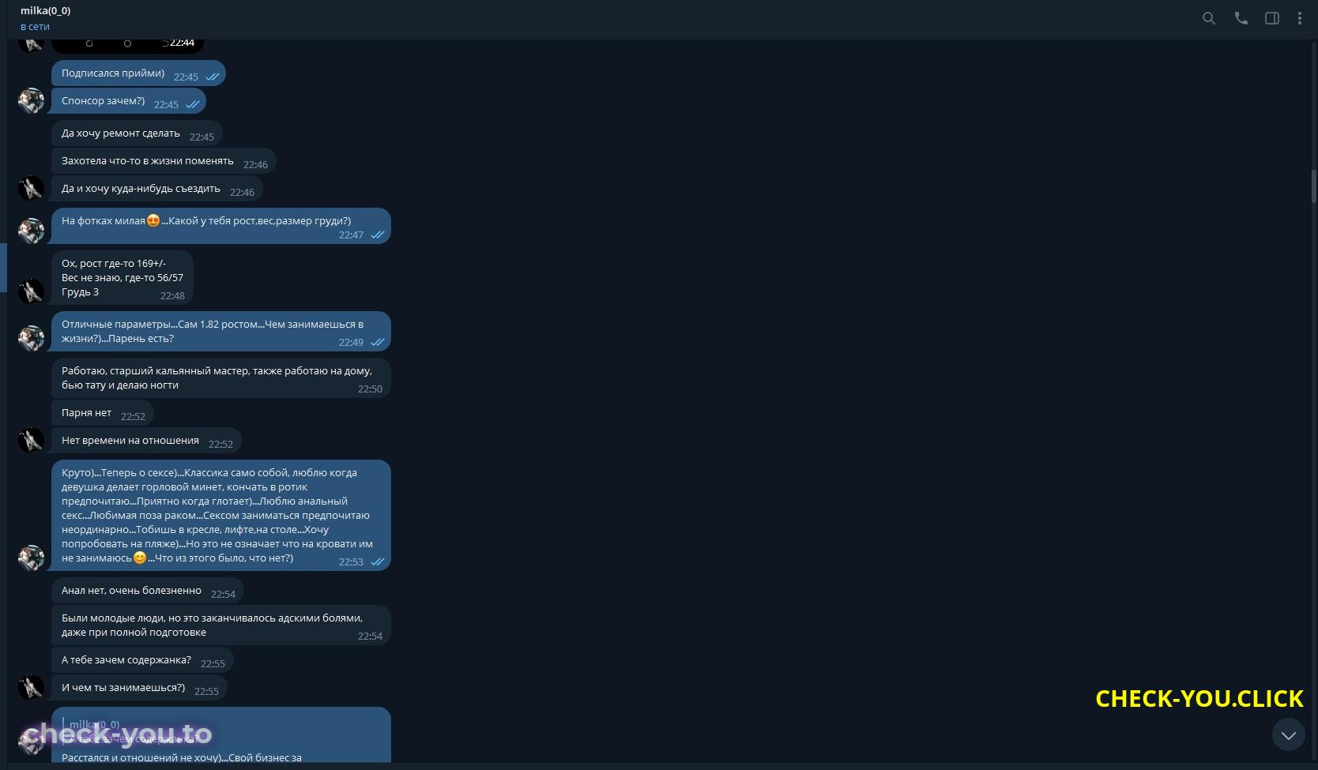Click avatar beside 'Спонсор зачем?)' message
The width and height of the screenshot is (1318, 770).
[x=31, y=101]
